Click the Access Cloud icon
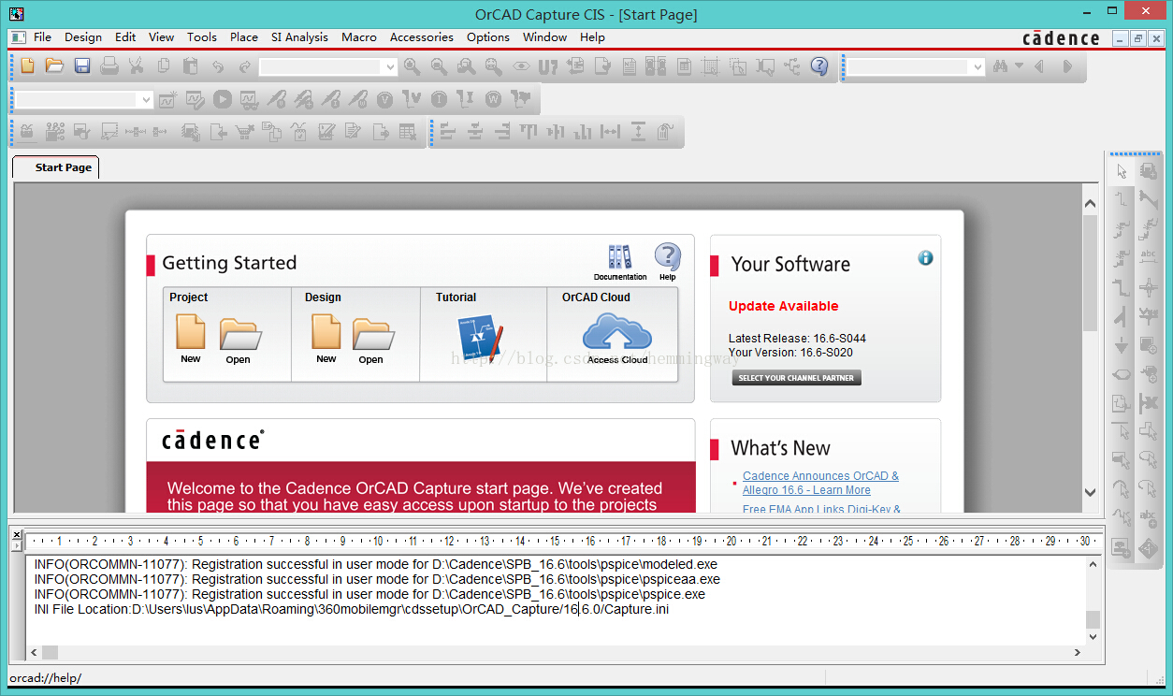The height and width of the screenshot is (696, 1173). [616, 333]
